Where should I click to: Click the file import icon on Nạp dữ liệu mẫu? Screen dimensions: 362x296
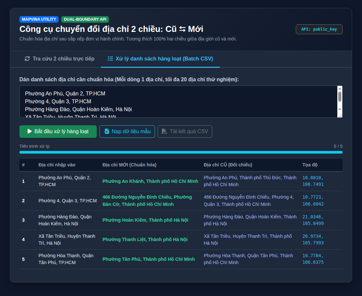(106, 131)
